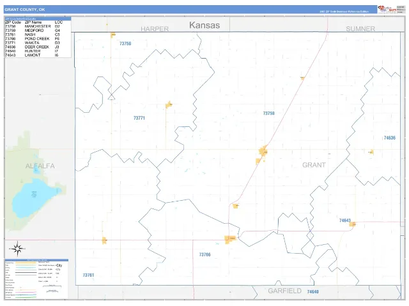This screenshot has width=409, height=306.
Task: Click the GARFIELD county label
Action: click(285, 291)
